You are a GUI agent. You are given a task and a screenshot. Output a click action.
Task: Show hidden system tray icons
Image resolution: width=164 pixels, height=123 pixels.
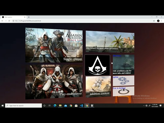(144, 106)
